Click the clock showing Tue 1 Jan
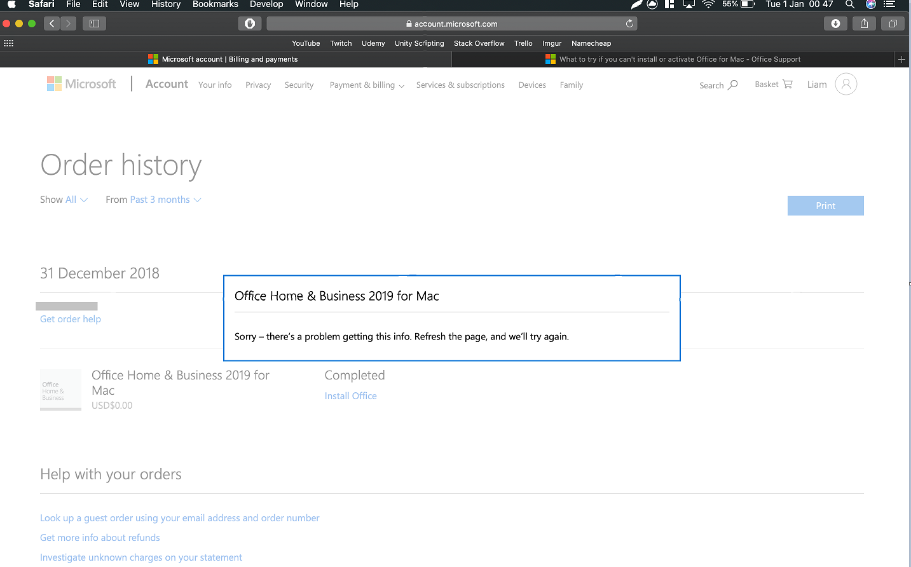911x567 pixels. coord(799,4)
